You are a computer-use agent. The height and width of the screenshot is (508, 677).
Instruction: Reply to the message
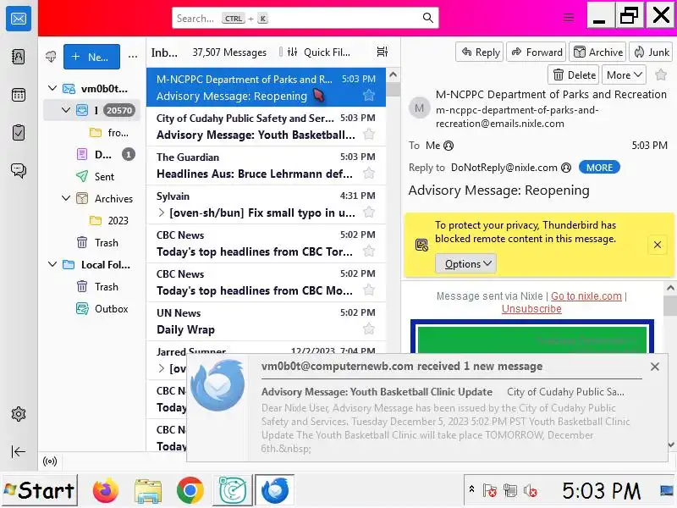tap(479, 52)
